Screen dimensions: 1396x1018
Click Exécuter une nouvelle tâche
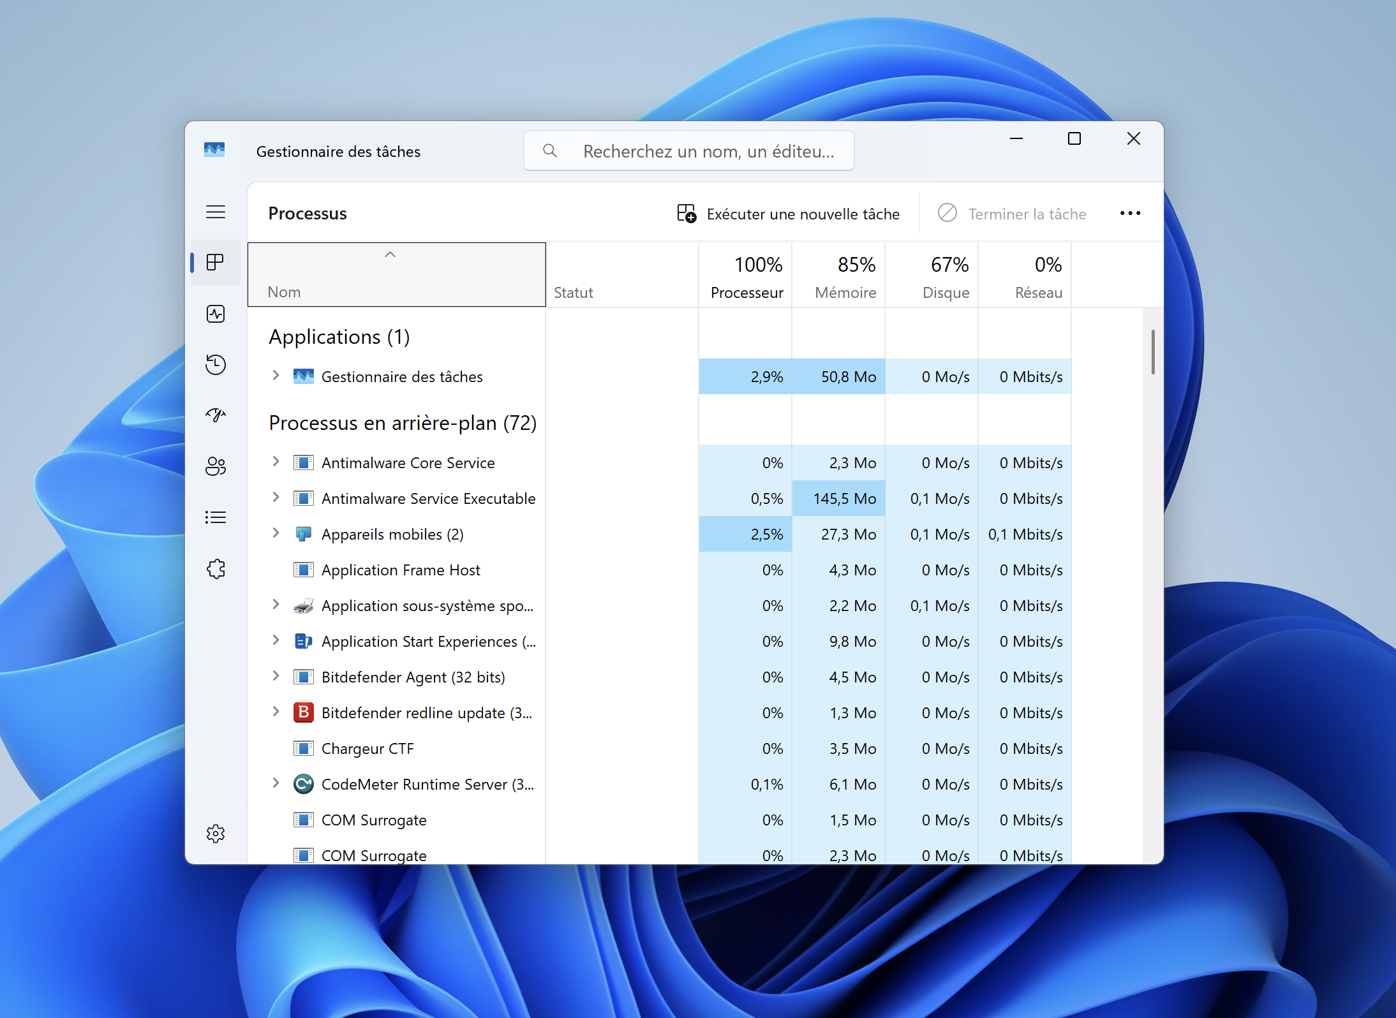point(788,214)
